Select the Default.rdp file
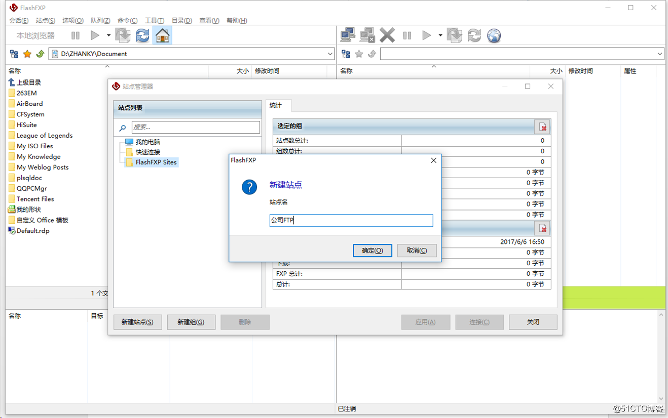Viewport: 668px width, 418px height. coord(28,231)
